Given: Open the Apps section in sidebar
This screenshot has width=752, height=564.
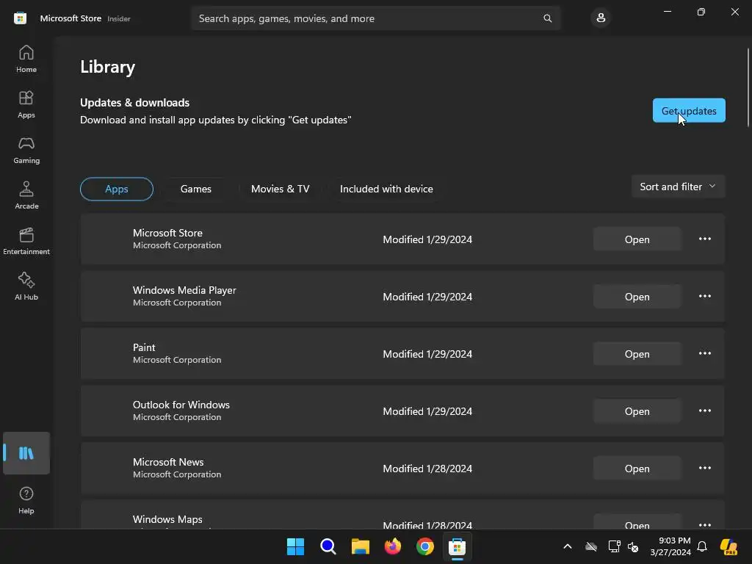Looking at the screenshot, I should pos(26,104).
